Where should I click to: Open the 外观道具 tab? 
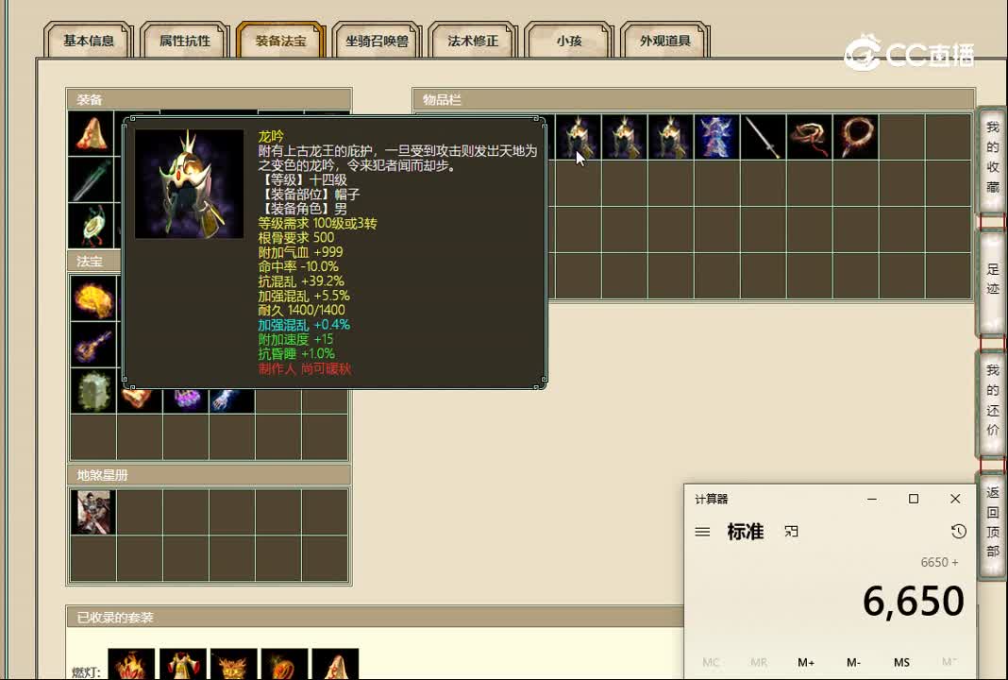click(665, 41)
